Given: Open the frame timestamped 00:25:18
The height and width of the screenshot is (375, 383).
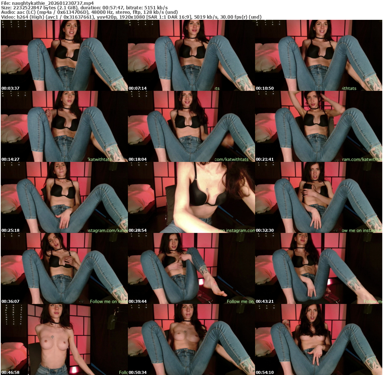Looking at the screenshot, I should tap(64, 197).
